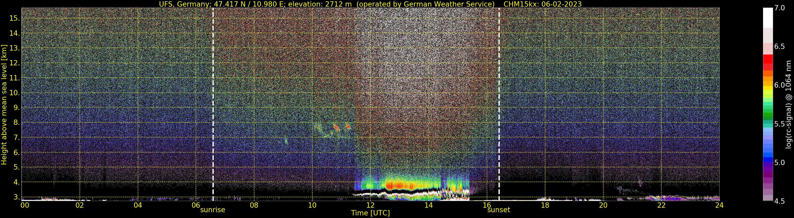Click the x-axis label "Time [UTC]"
The height and width of the screenshot is (218, 794).
[x=370, y=213]
